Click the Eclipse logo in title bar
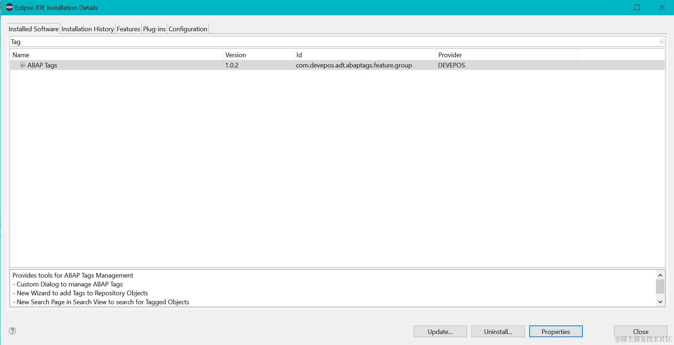 [x=9, y=7]
